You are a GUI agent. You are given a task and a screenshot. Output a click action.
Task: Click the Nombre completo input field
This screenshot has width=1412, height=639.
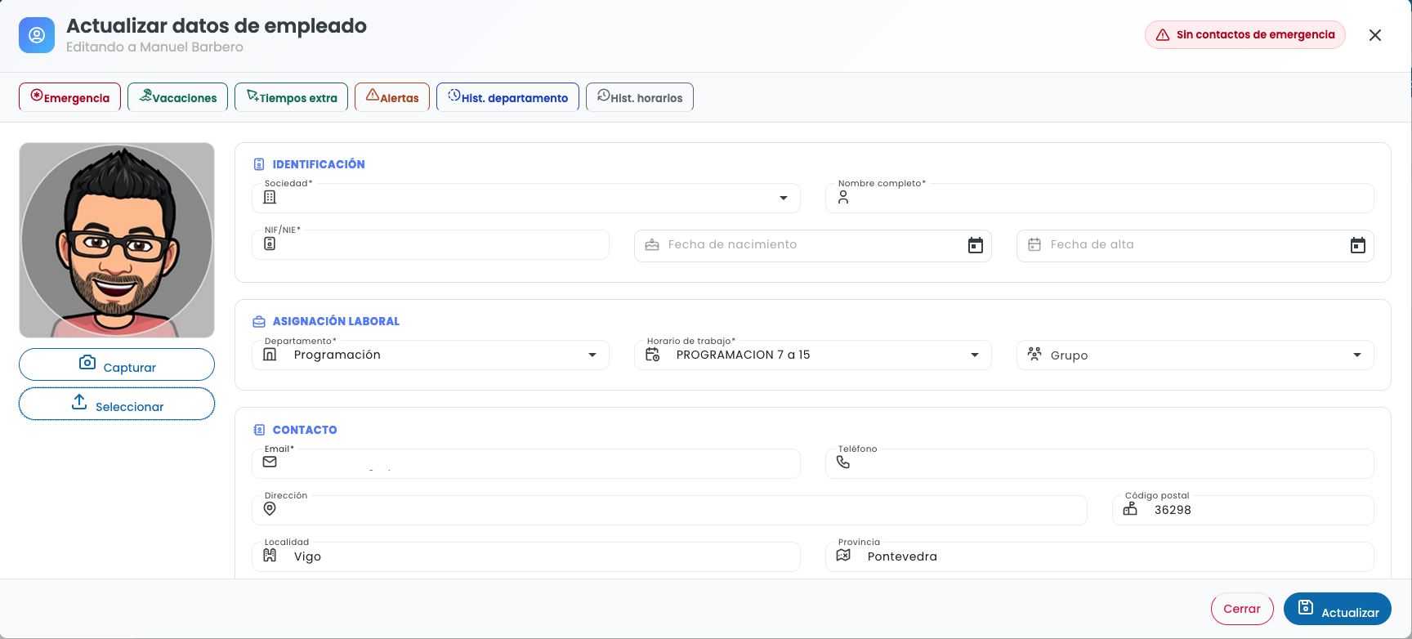(x=1100, y=199)
